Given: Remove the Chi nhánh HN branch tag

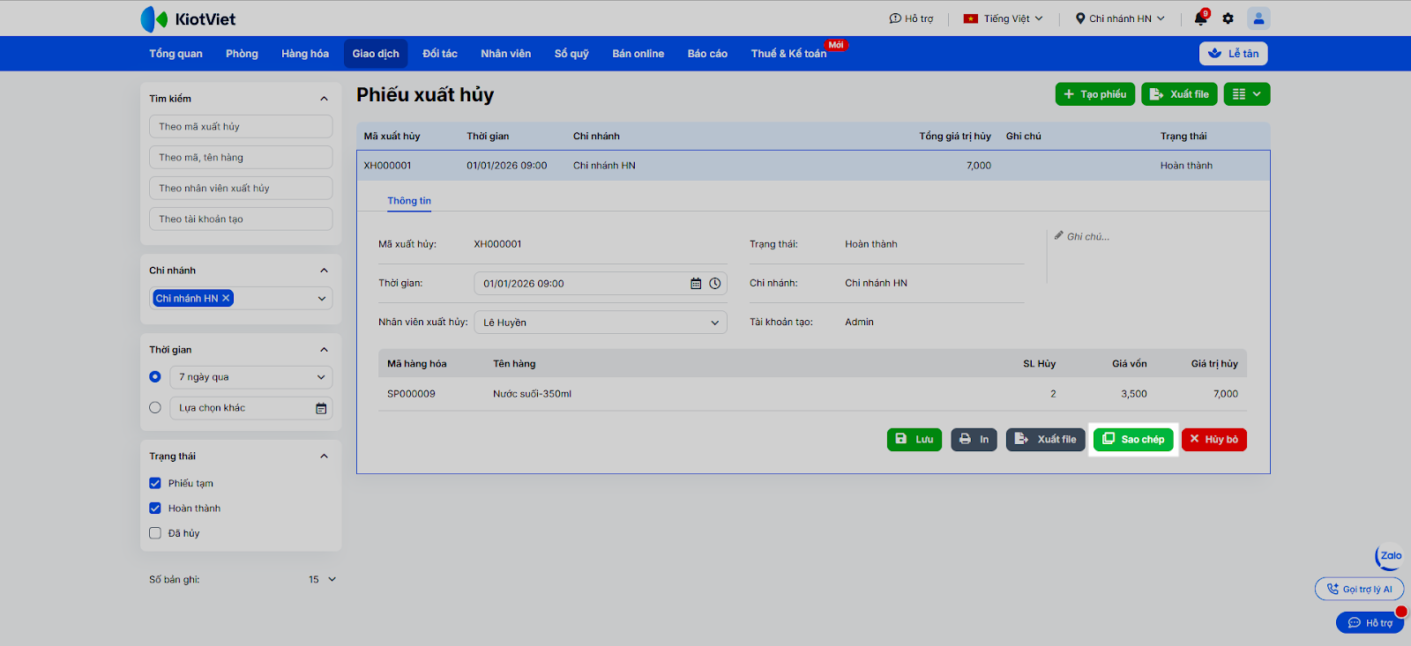Looking at the screenshot, I should (x=226, y=298).
